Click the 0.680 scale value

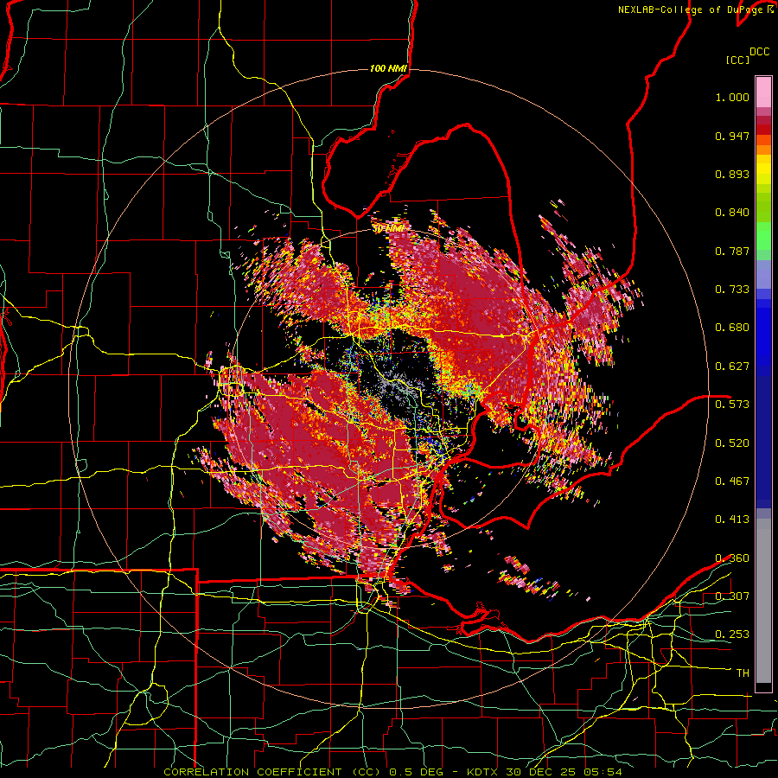pyautogui.click(x=732, y=328)
